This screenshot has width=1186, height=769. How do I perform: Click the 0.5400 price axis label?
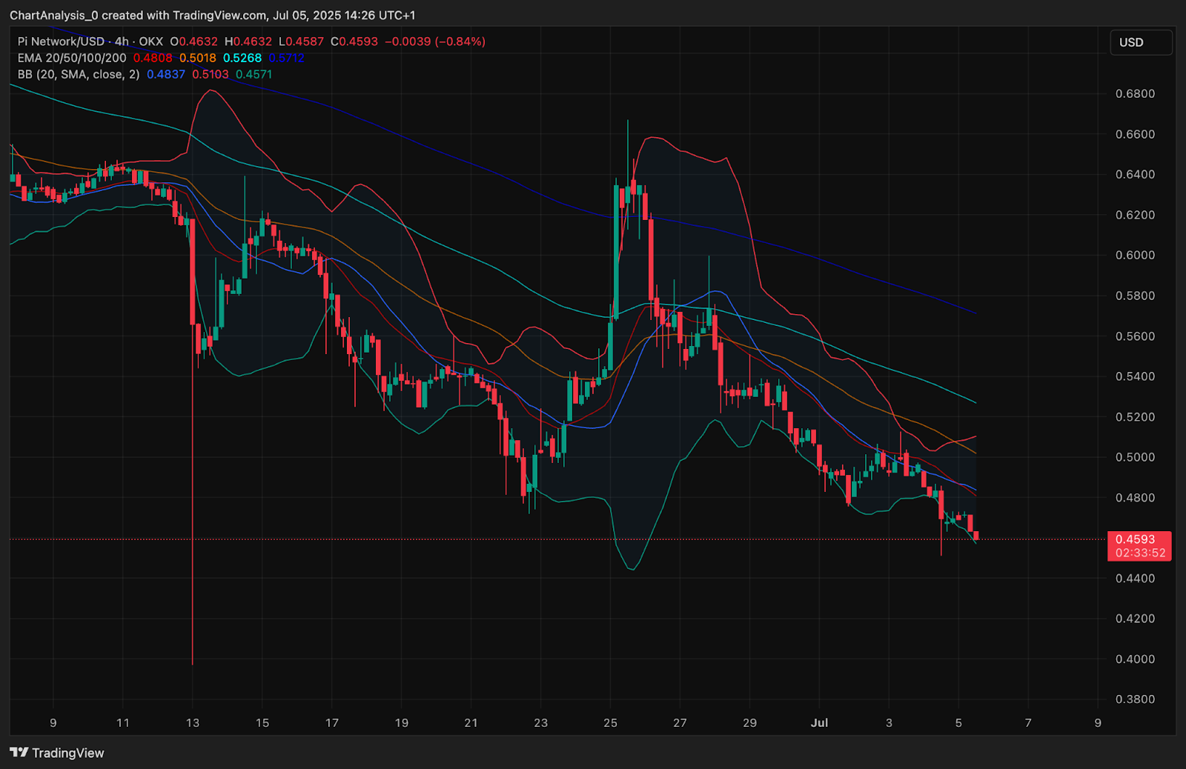(1136, 376)
